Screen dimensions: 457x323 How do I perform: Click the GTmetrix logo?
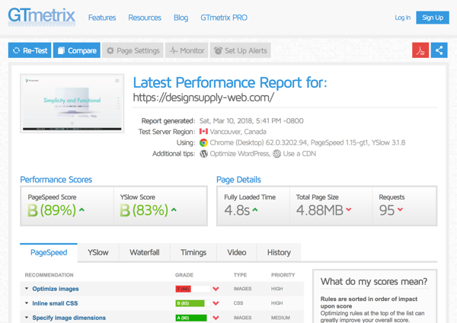(x=42, y=17)
